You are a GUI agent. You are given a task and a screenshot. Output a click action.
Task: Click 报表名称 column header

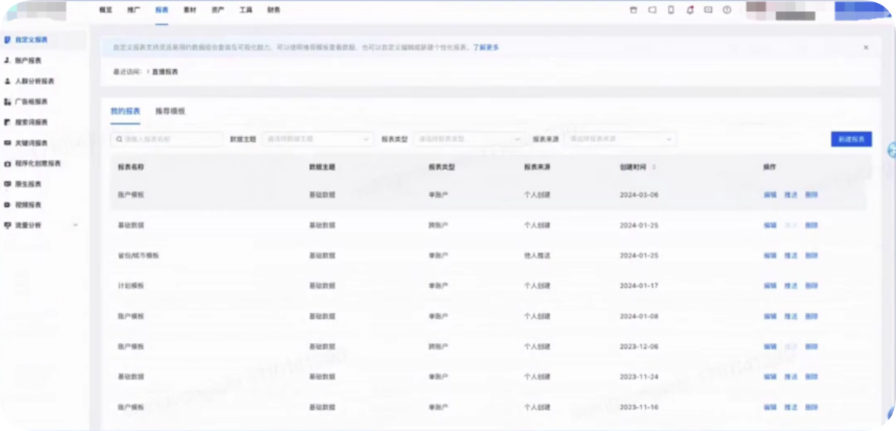click(131, 167)
